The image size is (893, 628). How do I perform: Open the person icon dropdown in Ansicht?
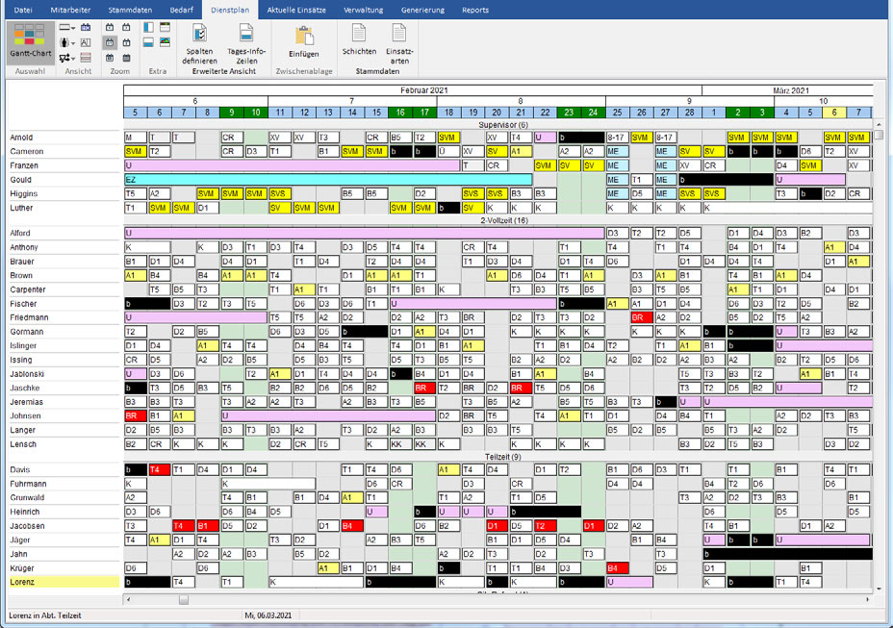click(67, 42)
